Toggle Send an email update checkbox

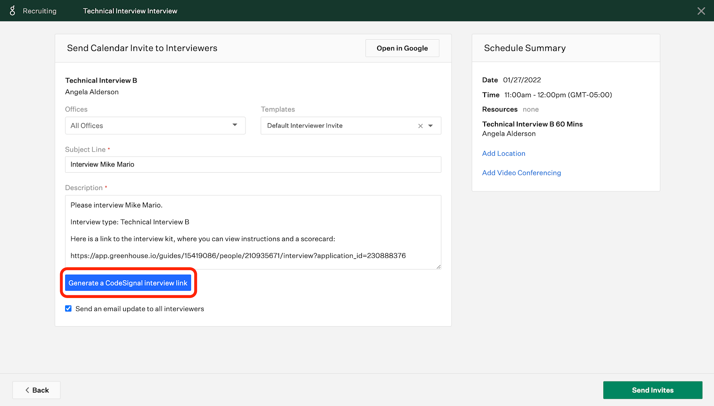[68, 309]
